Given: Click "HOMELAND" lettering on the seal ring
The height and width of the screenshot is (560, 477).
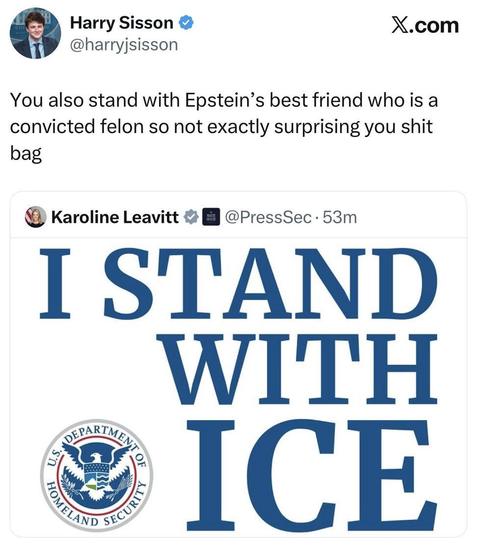Looking at the screenshot, I should tap(57, 502).
